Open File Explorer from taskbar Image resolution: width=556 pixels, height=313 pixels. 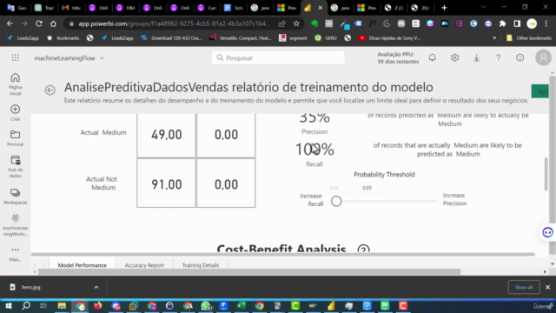pyautogui.click(x=62, y=306)
